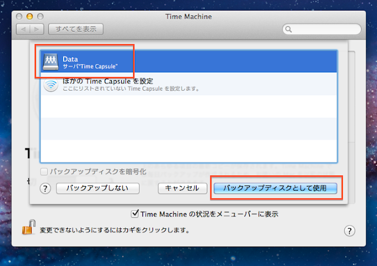This screenshot has width=377, height=266.
Task: Open help from sheet question mark button
Action: [45, 189]
